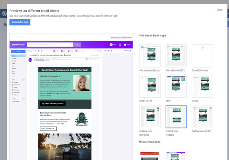Open the Outlook.com (IE11) preview thumbnail
Screen dimensions: 229x160
pyautogui.click(x=202, y=117)
